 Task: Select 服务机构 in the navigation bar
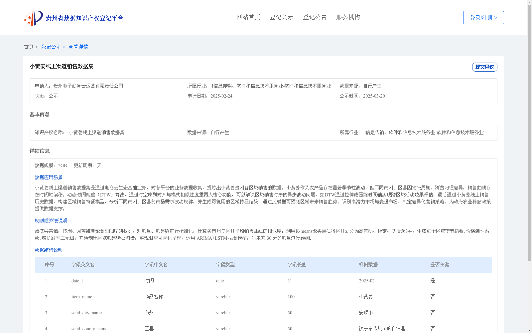click(348, 17)
